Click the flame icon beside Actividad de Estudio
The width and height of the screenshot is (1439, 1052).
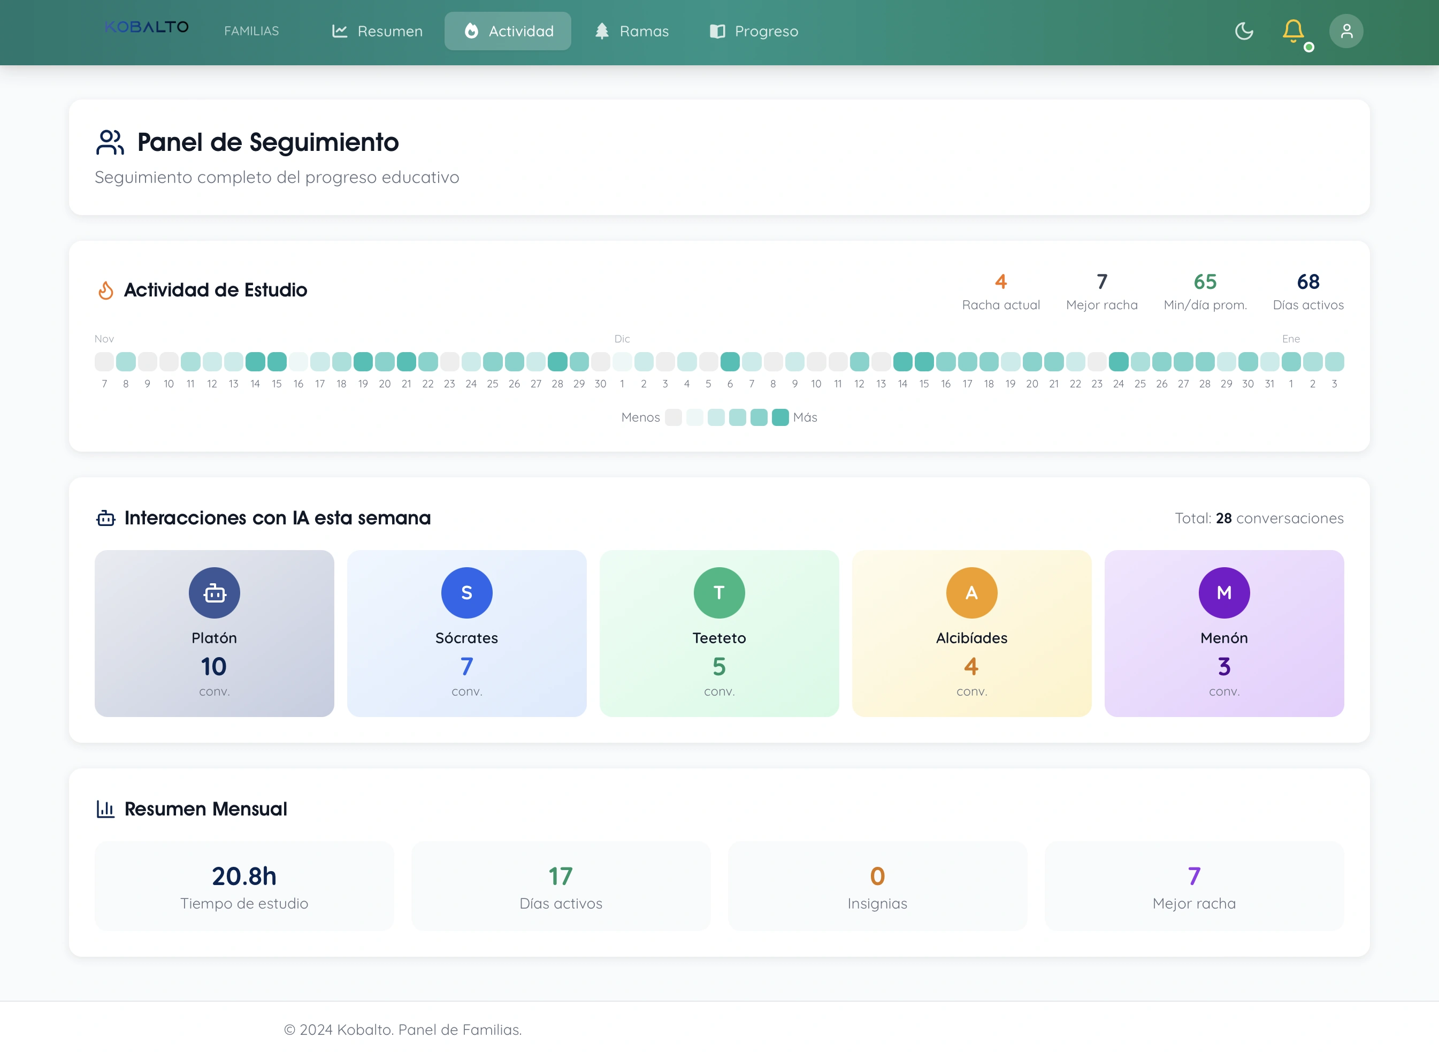[x=105, y=291]
